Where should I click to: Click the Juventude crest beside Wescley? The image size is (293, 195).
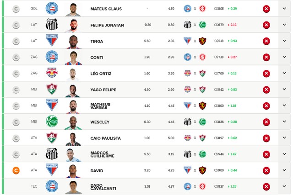coord(52,121)
